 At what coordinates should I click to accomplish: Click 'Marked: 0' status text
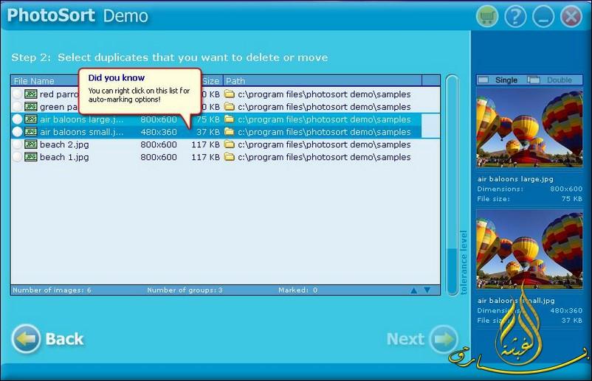(298, 290)
